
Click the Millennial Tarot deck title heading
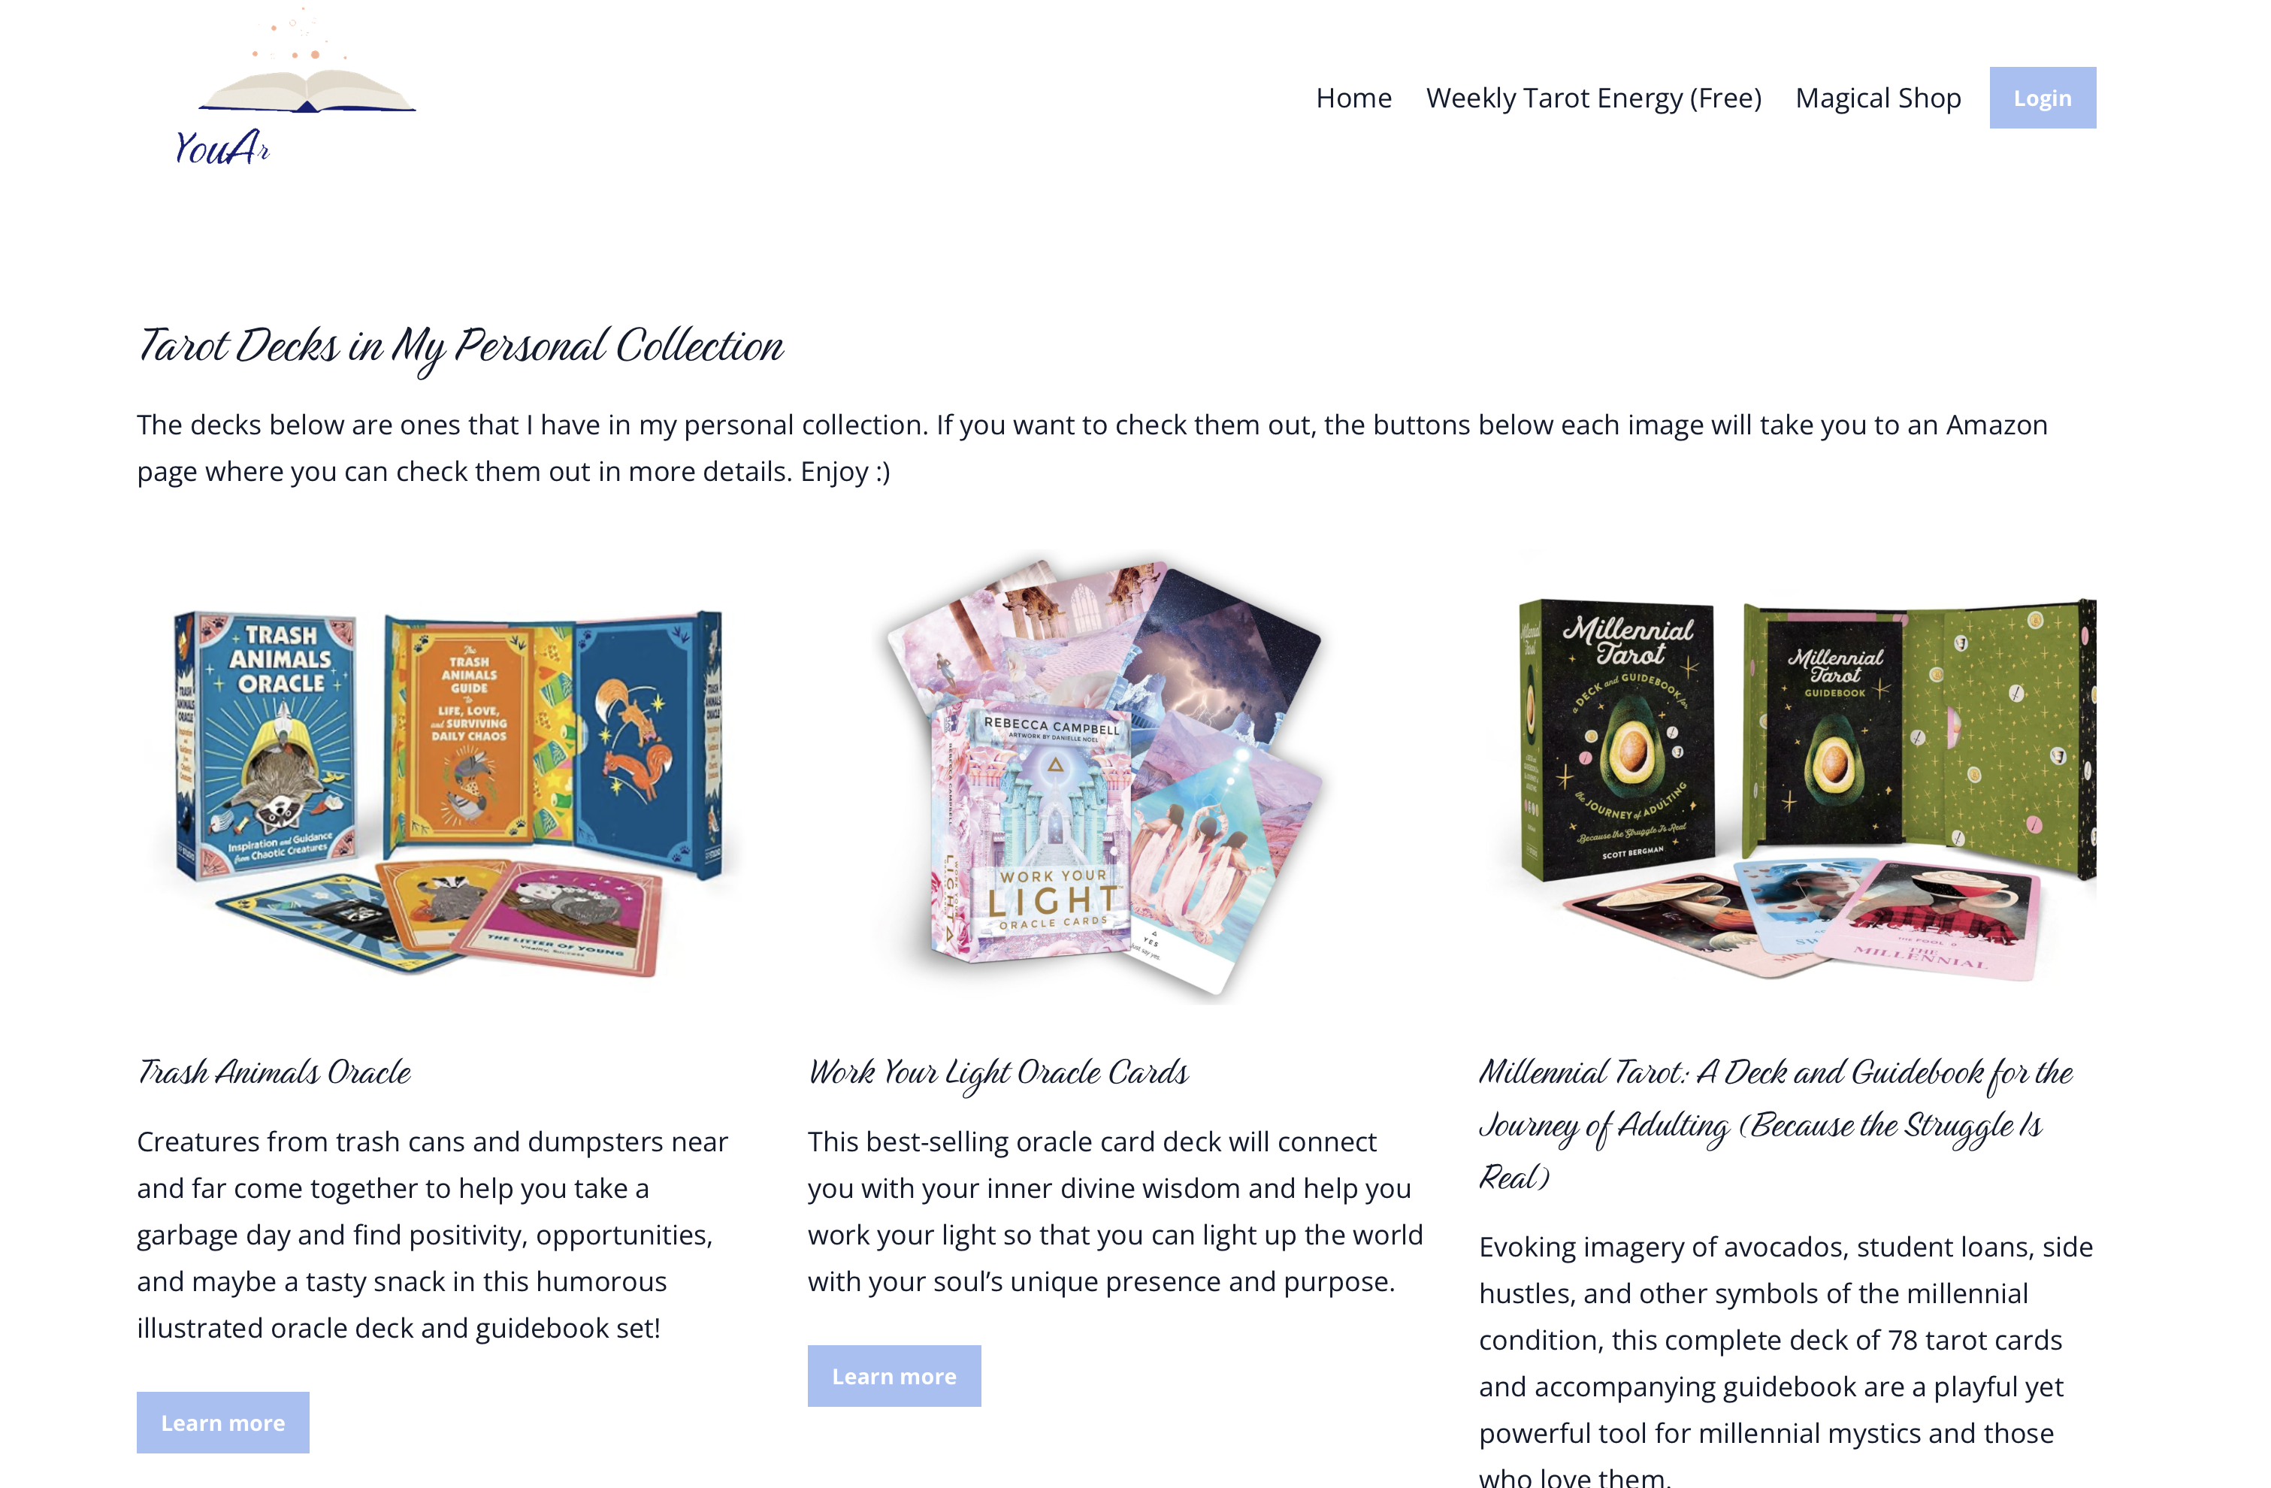pyautogui.click(x=1775, y=1124)
